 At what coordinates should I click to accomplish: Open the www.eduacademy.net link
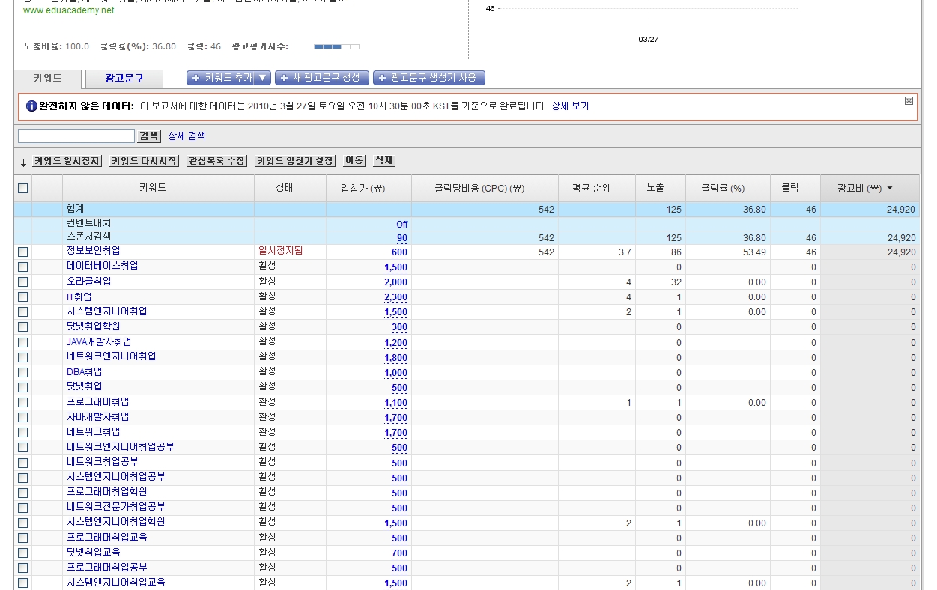(x=69, y=11)
